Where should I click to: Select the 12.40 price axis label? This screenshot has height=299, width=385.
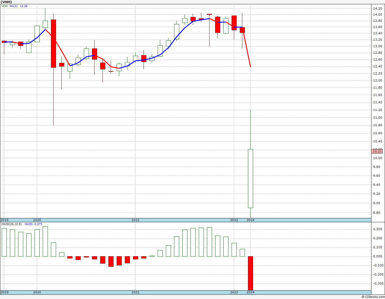click(x=377, y=67)
